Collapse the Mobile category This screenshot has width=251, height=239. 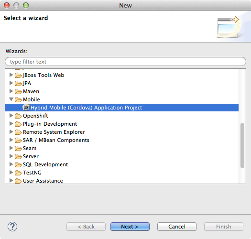(x=11, y=99)
